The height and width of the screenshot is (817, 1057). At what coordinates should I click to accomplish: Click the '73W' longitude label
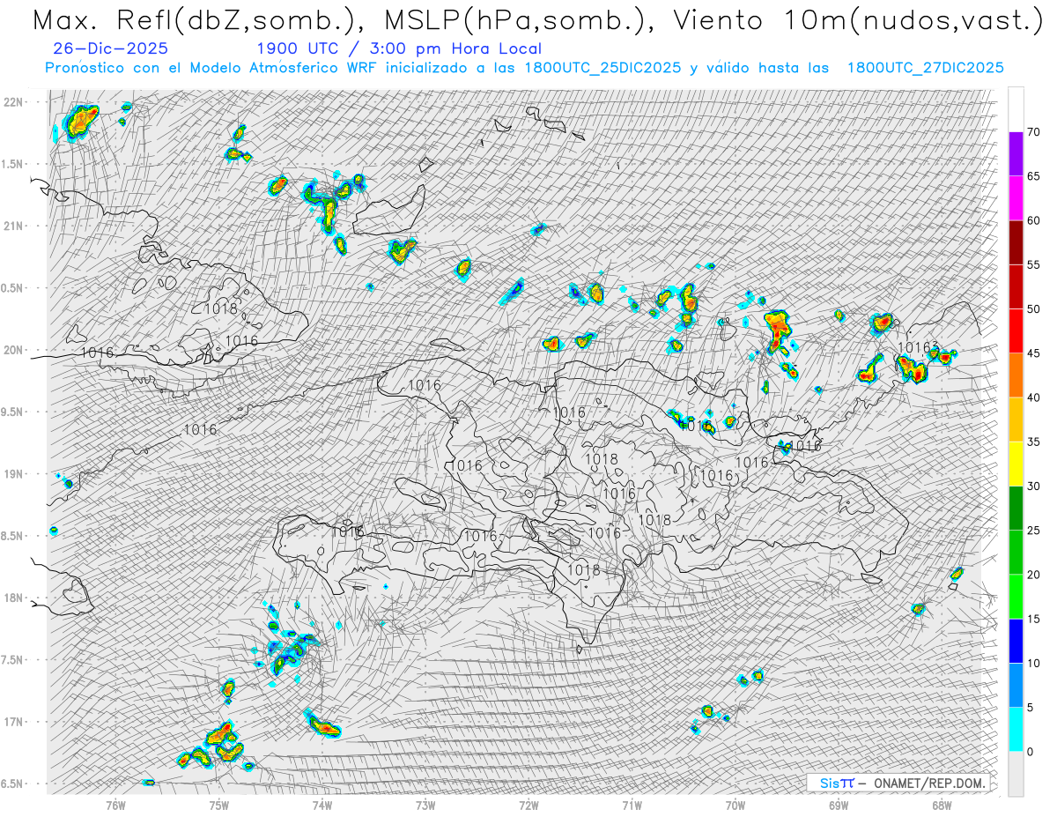[x=425, y=805]
